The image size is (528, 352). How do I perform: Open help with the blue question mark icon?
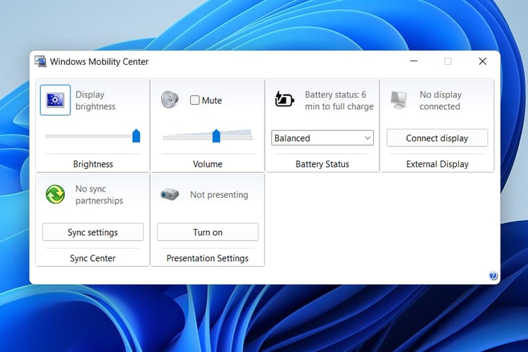click(493, 276)
